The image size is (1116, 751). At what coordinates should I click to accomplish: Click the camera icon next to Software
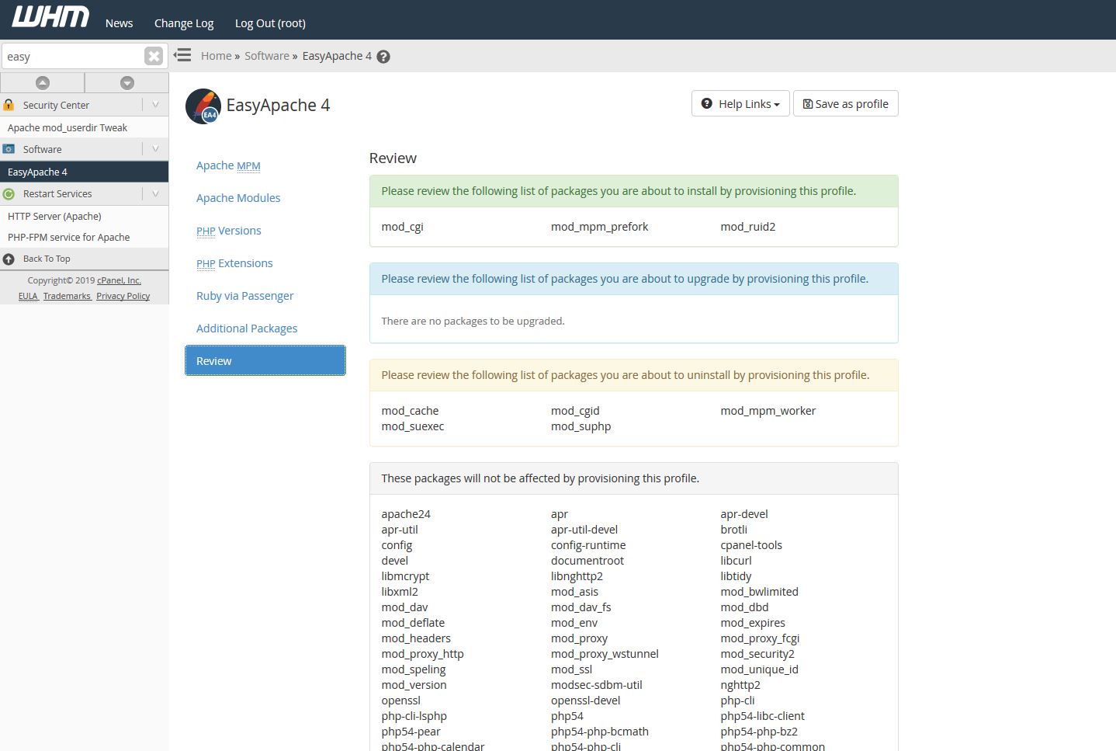(9, 148)
